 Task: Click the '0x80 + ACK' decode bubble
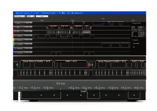click(x=71, y=61)
